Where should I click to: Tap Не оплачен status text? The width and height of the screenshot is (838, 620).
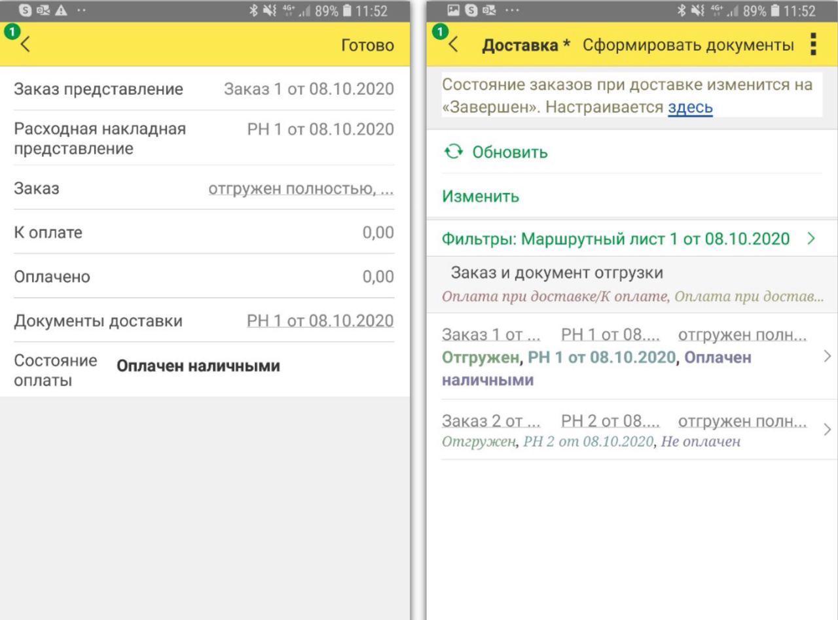click(701, 442)
